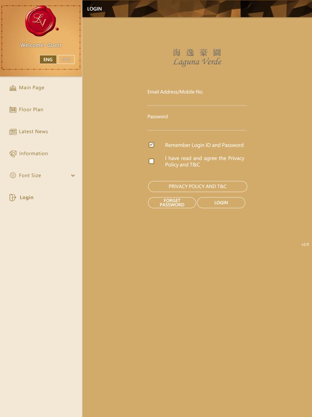312x417 pixels.
Task: Tick the agree Privacy Policy checkbox
Action: (152, 161)
